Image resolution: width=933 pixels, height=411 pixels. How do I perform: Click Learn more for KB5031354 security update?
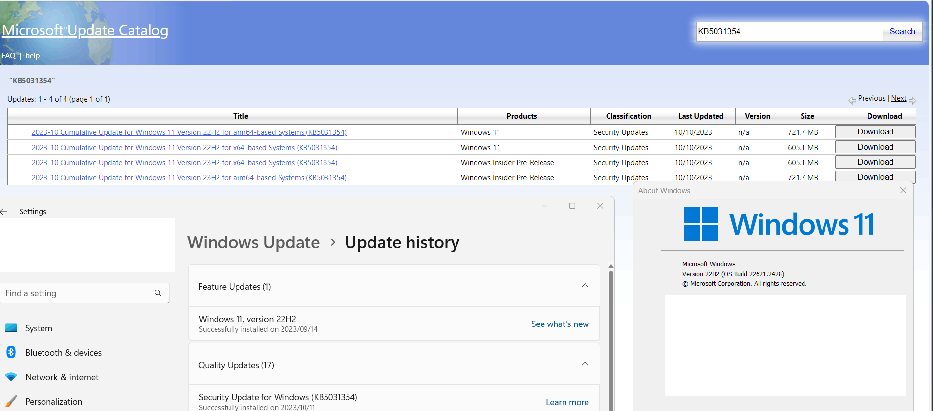(567, 402)
